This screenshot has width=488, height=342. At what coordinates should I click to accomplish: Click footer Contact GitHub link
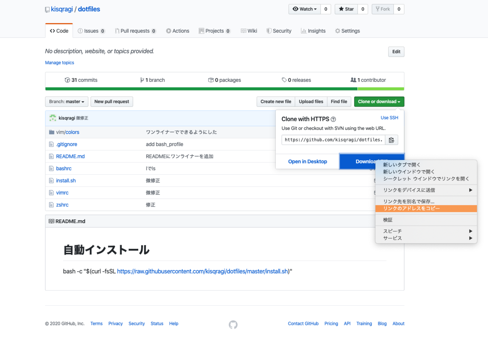[x=303, y=324]
